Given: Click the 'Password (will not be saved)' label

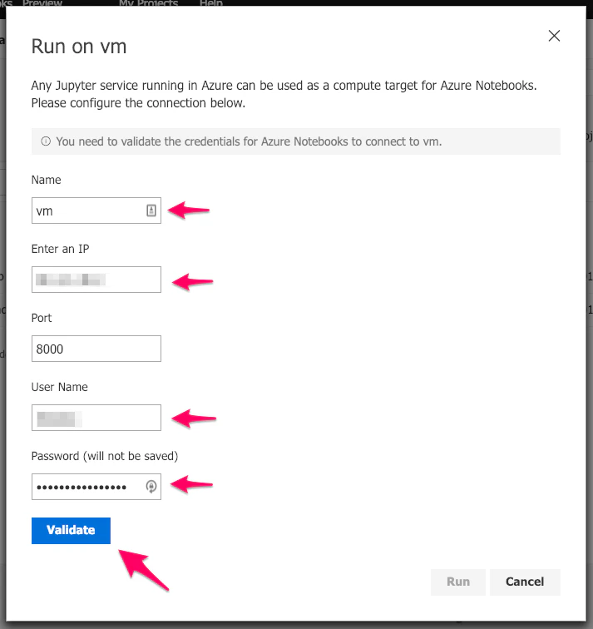Looking at the screenshot, I should point(105,456).
